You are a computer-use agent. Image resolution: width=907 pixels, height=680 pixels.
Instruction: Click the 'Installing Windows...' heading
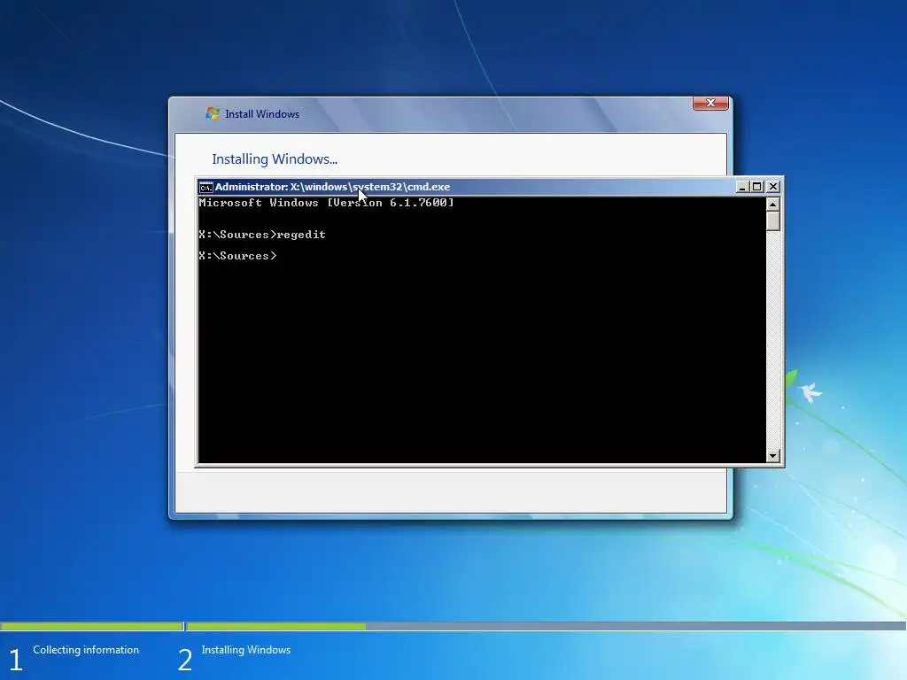[x=275, y=159]
